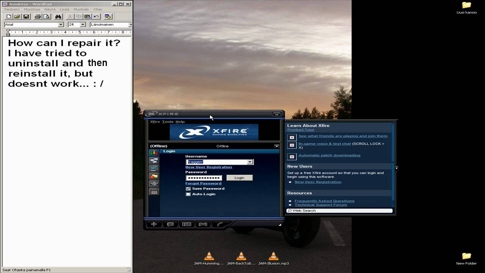Click the Xfire Password input field
The image size is (485, 273).
[204, 178]
